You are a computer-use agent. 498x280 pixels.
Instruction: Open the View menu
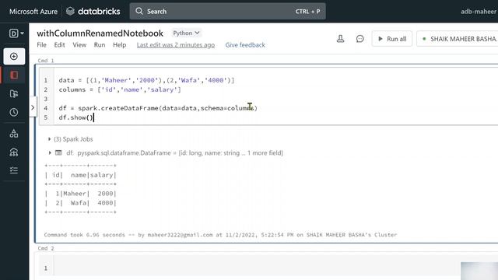[79, 45]
